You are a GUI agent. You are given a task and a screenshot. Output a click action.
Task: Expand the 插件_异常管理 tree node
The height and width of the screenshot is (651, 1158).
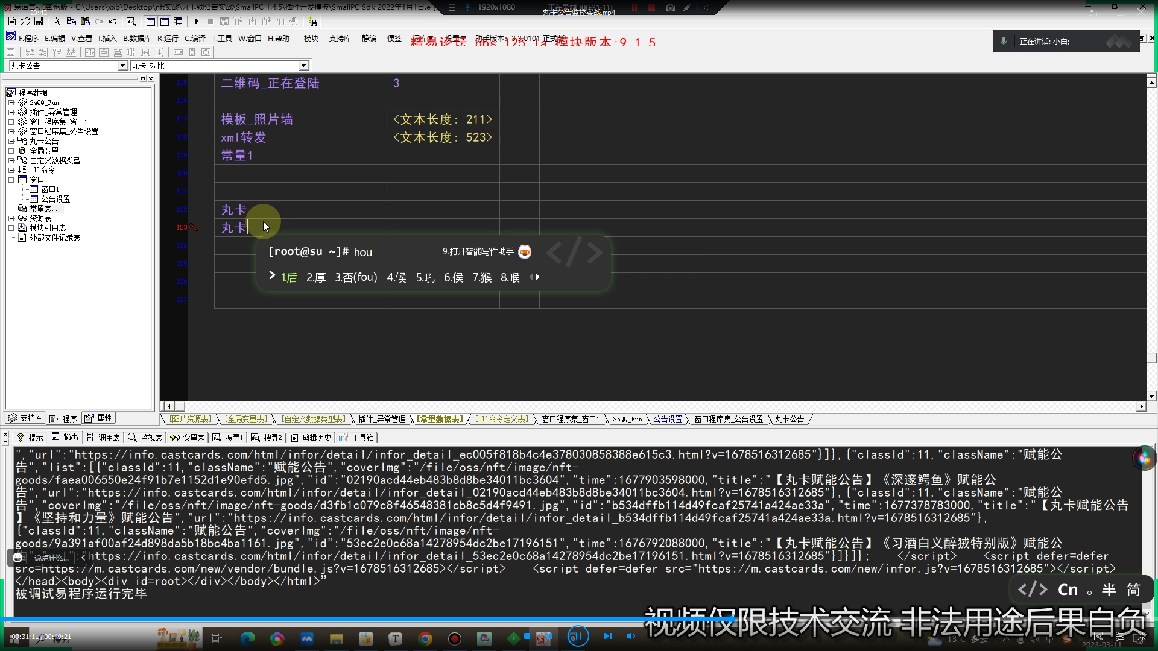(x=11, y=112)
